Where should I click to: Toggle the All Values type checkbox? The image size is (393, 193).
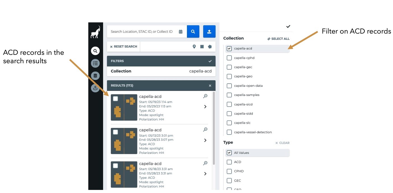click(x=229, y=153)
